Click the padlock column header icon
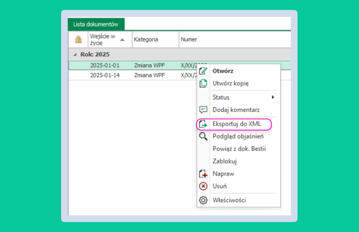 click(x=78, y=39)
